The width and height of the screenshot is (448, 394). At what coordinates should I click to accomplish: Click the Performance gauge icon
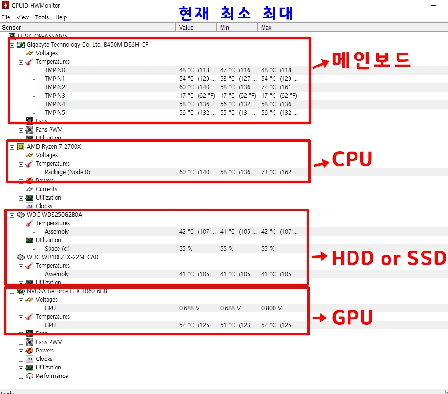pos(30,376)
